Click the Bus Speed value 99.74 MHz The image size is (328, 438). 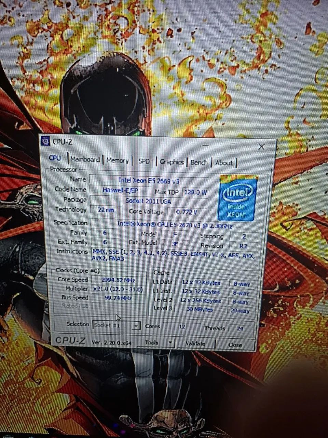pos(118,298)
